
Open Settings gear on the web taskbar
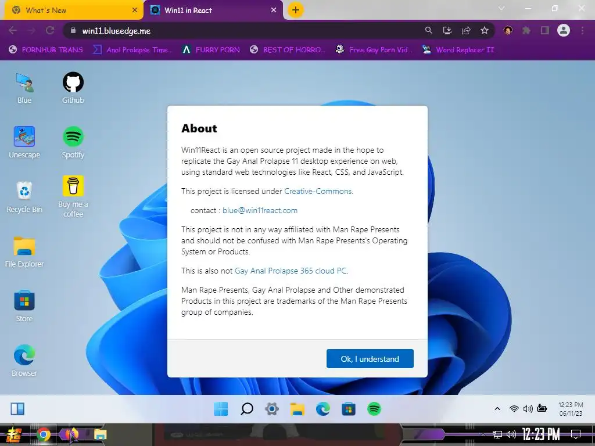click(x=272, y=409)
